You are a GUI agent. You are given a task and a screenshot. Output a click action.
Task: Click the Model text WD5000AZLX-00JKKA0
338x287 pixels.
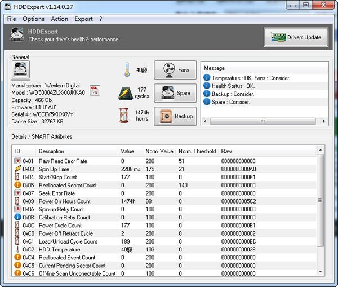tap(57, 93)
